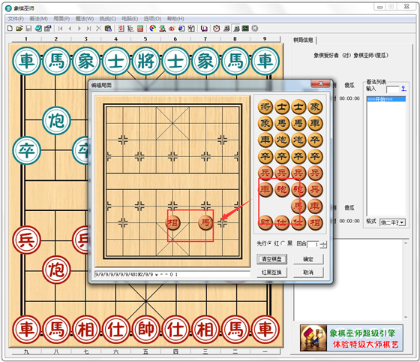The height and width of the screenshot is (362, 420).
Task: Click the blue question mark link
Action: [403, 88]
